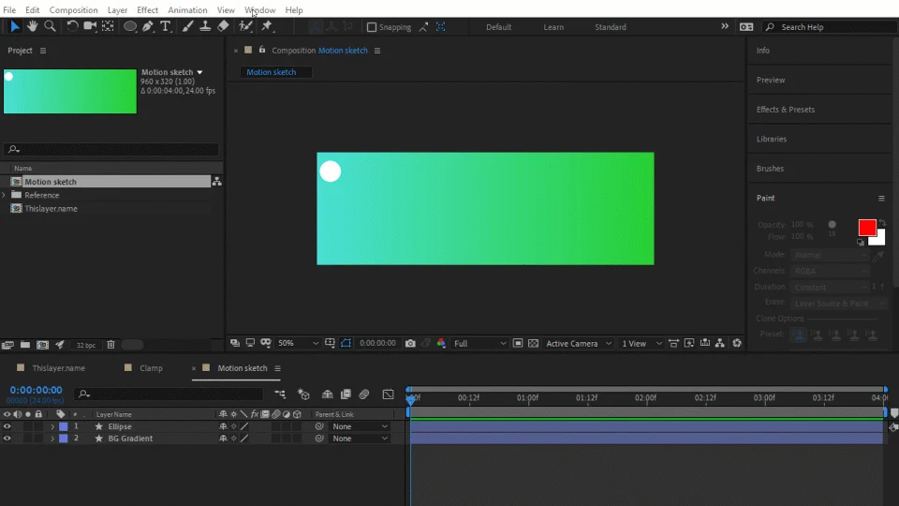The image size is (899, 506).
Task: Enable Motion Blur switch for timeline
Action: point(364,394)
